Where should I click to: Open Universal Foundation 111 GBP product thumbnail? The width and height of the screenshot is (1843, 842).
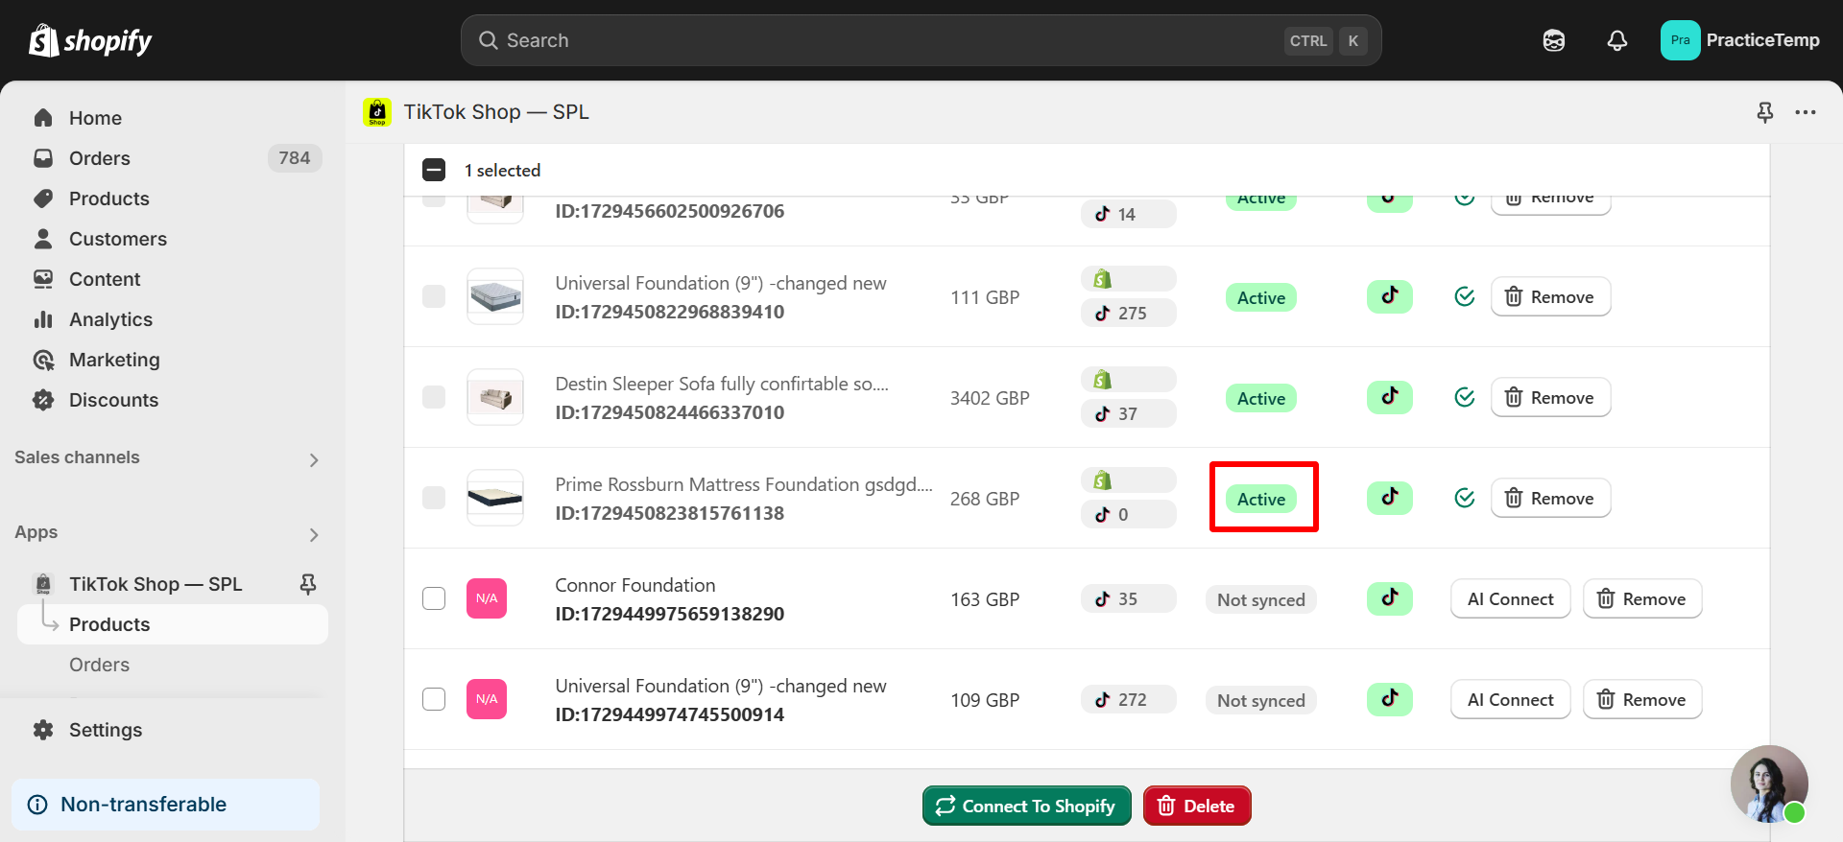click(495, 296)
